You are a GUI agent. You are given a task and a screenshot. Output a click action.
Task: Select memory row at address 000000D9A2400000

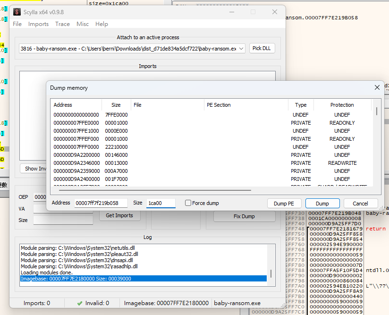(211, 179)
